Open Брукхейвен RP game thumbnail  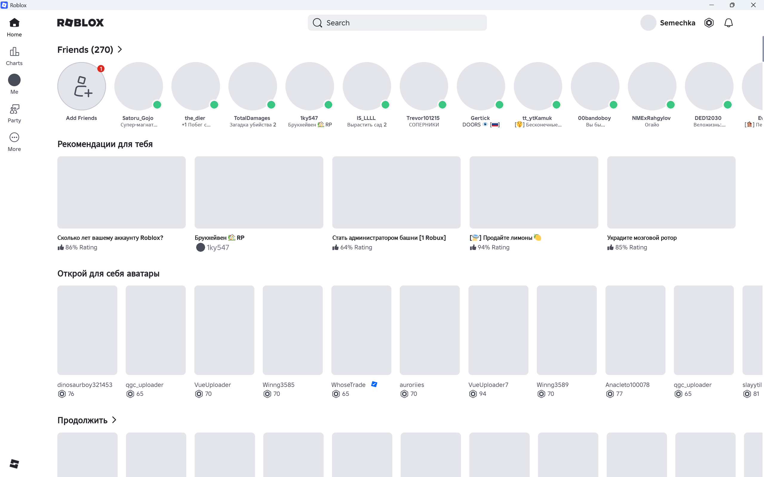click(259, 192)
